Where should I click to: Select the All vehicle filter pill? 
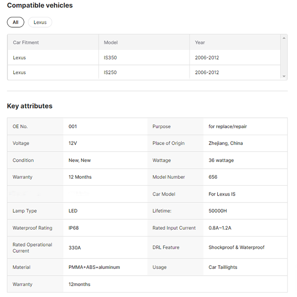coord(15,22)
